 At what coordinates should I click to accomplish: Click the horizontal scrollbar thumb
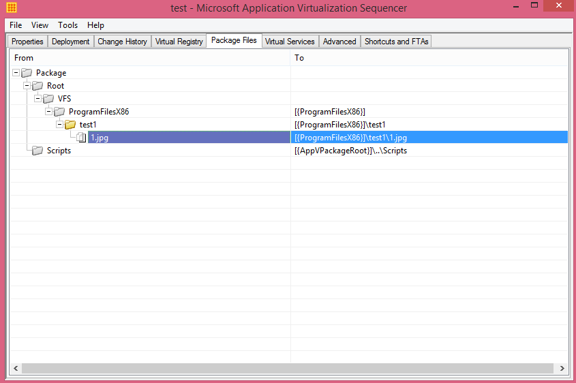click(288, 368)
